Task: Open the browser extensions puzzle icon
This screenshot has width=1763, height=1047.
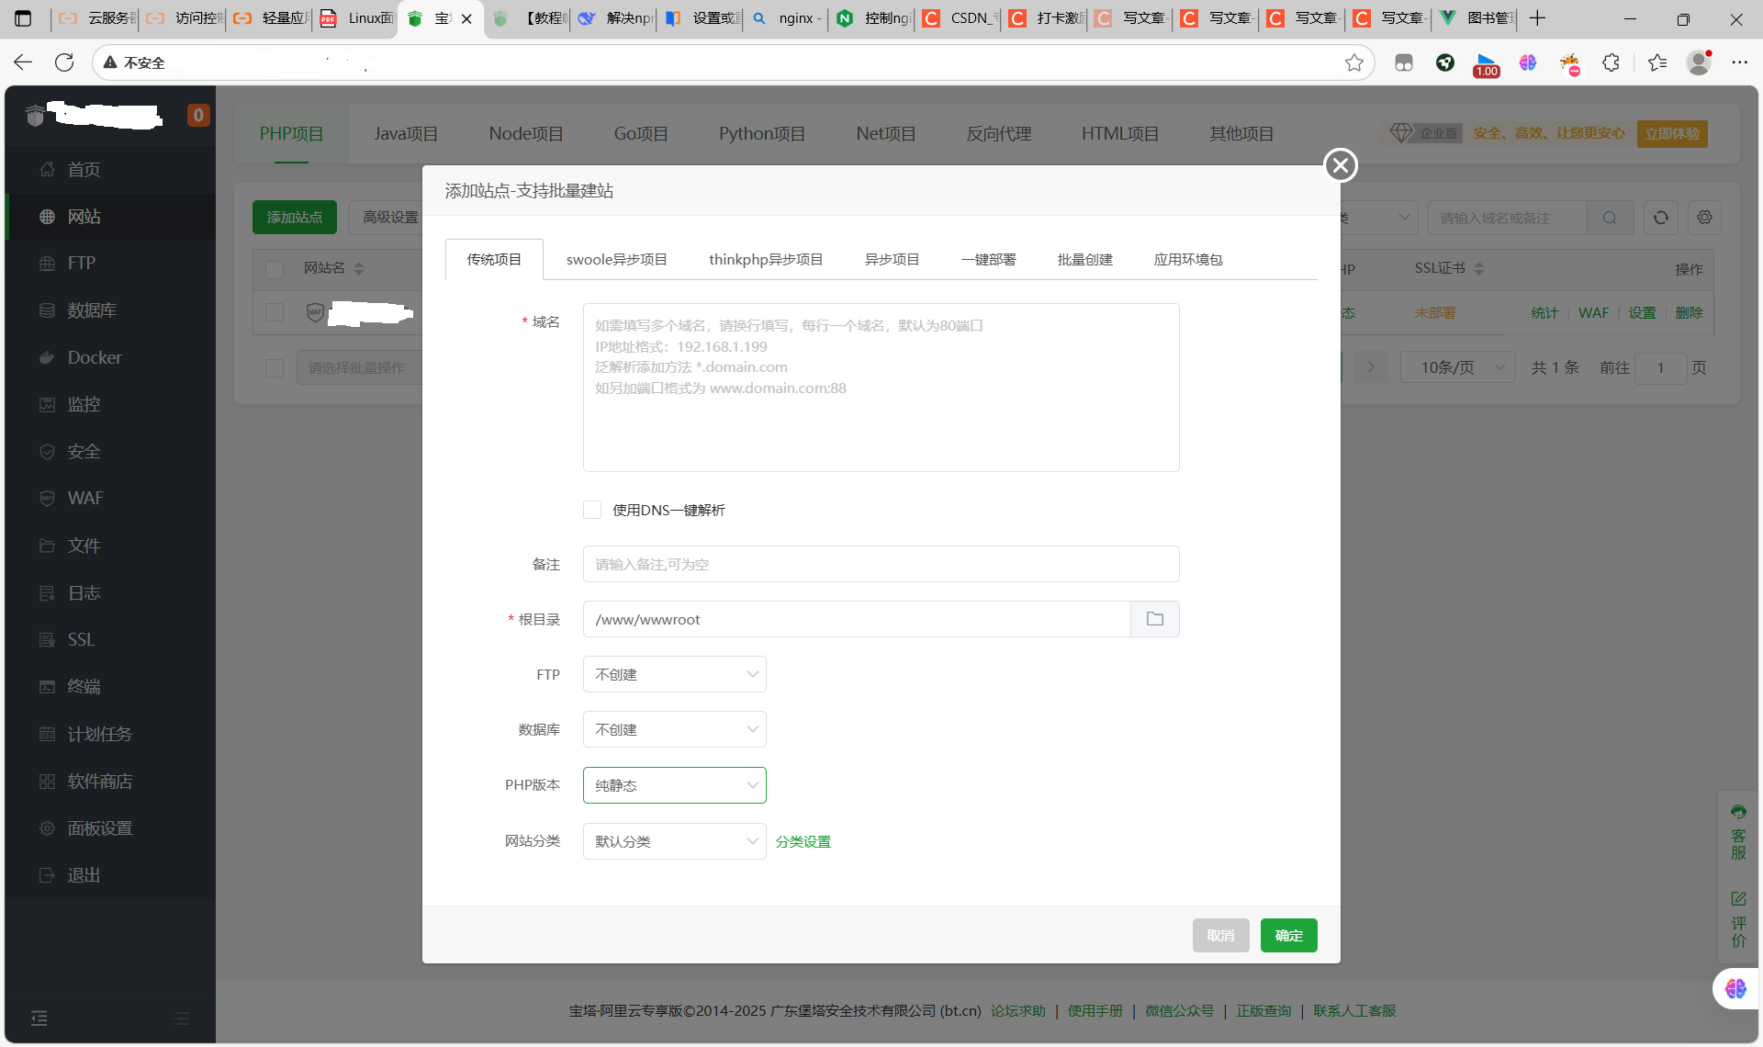Action: click(1611, 62)
